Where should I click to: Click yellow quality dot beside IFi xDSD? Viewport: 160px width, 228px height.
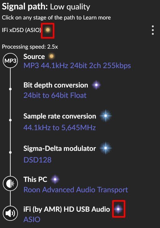click(x=48, y=30)
